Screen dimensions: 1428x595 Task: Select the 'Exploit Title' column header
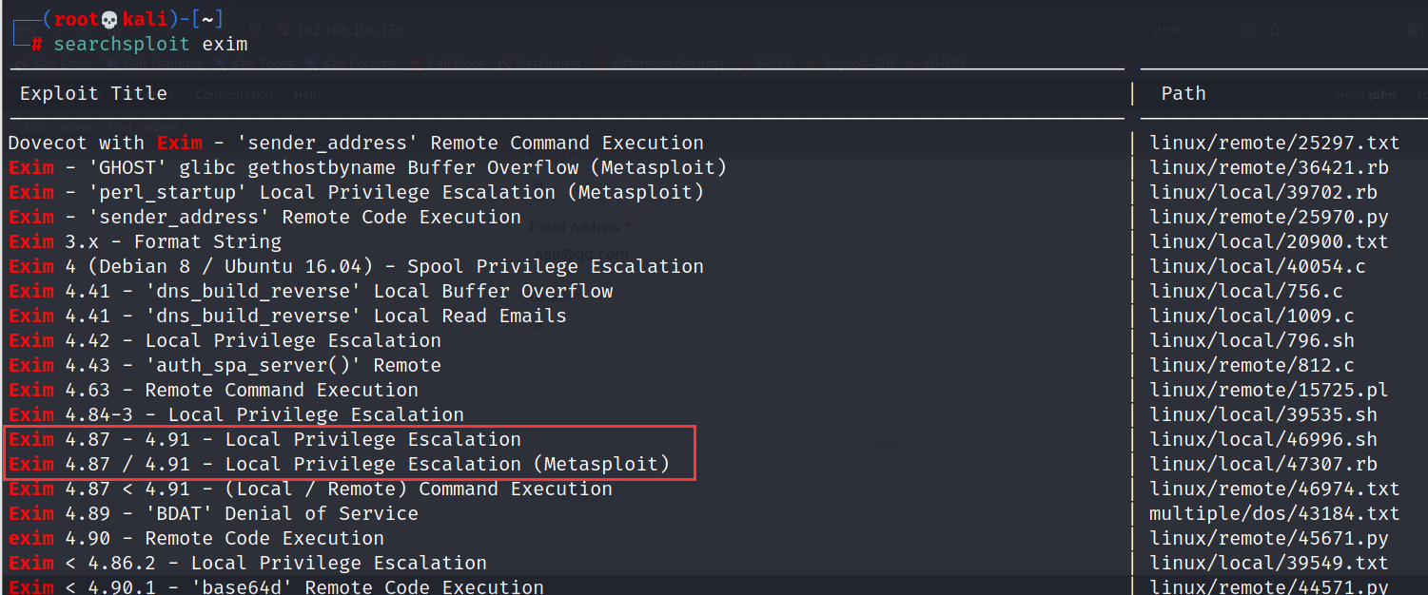click(x=93, y=93)
